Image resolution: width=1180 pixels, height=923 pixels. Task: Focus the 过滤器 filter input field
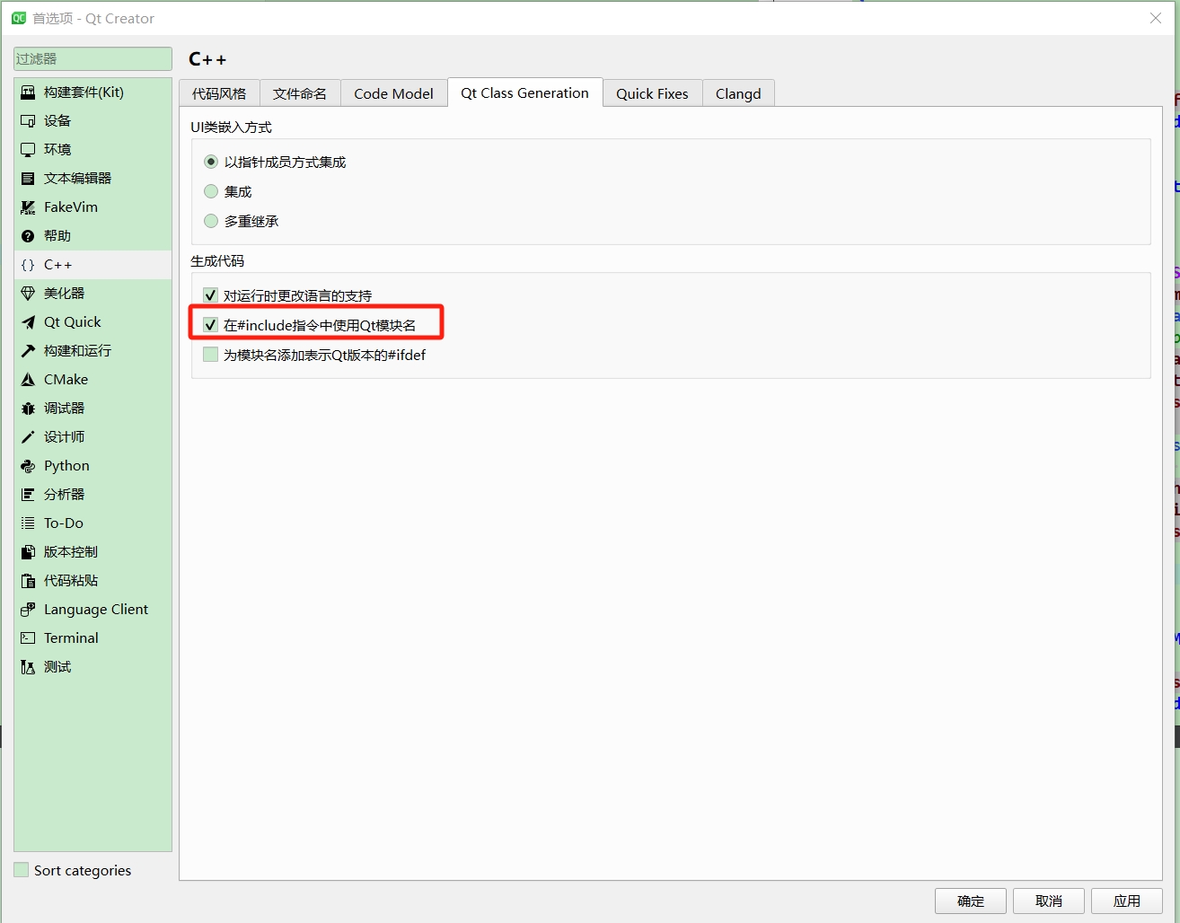pos(92,58)
